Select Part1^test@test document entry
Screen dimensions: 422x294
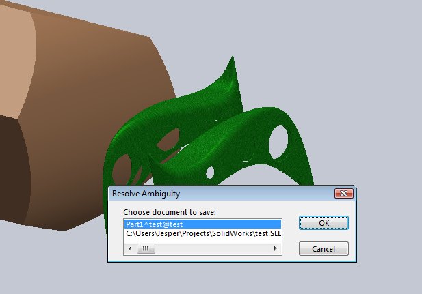tap(202, 224)
